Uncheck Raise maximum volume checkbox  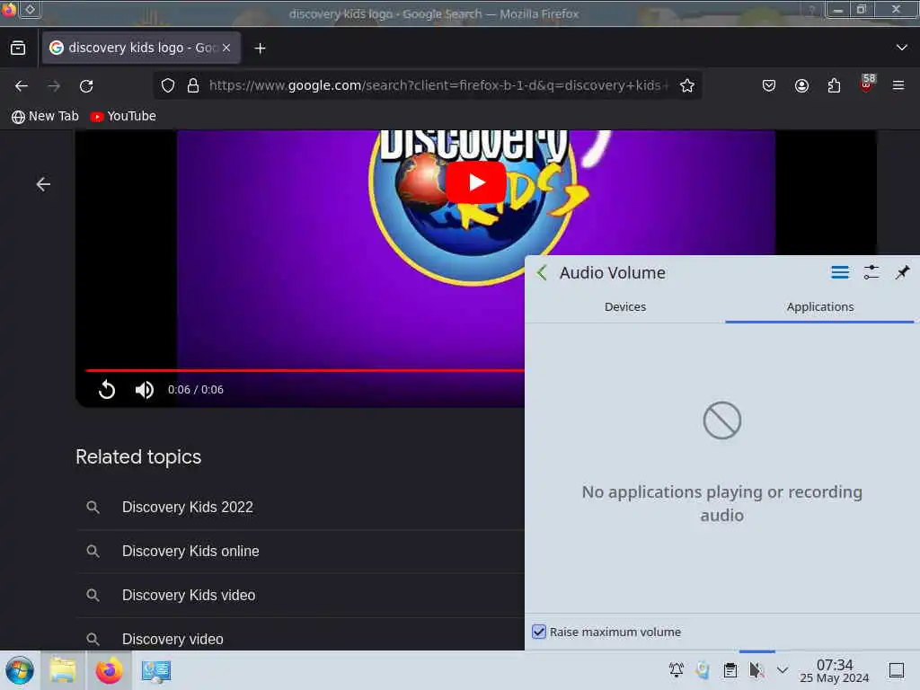tap(539, 632)
